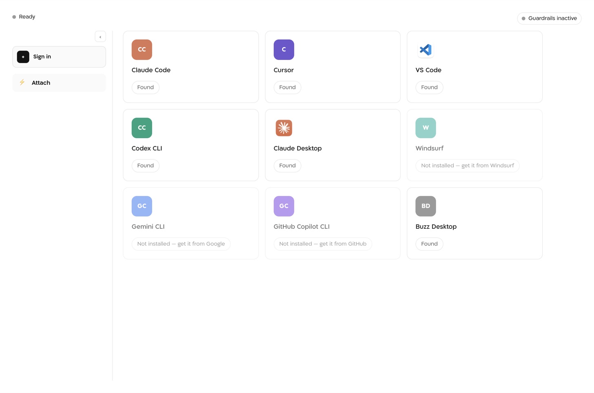This screenshot has height=393, width=594.
Task: Open the Attach sidebar item
Action: point(59,83)
